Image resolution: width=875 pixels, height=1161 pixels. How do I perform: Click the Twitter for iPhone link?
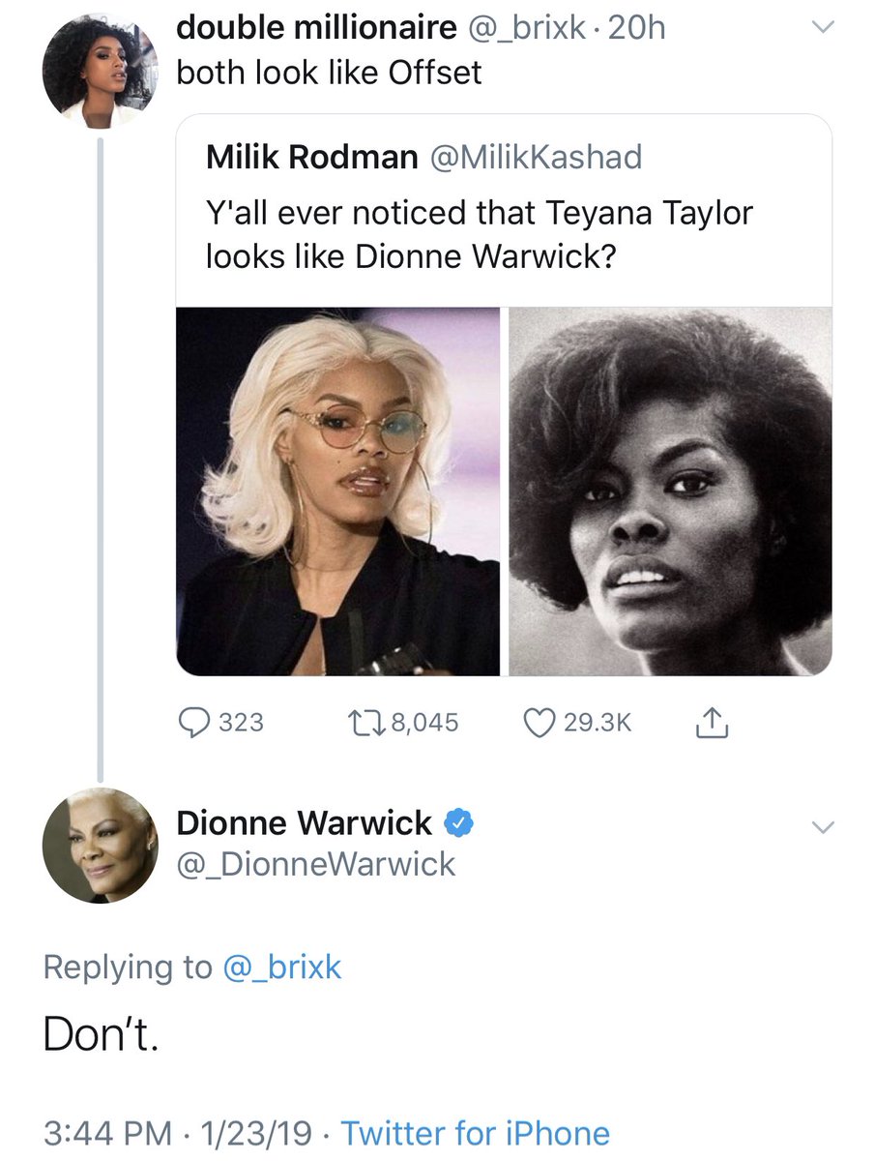(476, 1133)
